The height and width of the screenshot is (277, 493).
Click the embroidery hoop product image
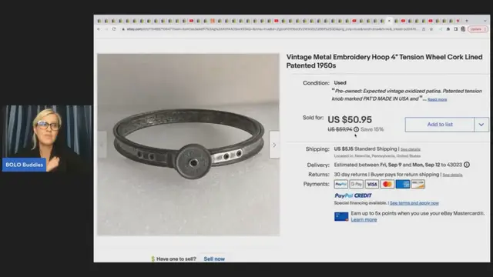click(188, 145)
